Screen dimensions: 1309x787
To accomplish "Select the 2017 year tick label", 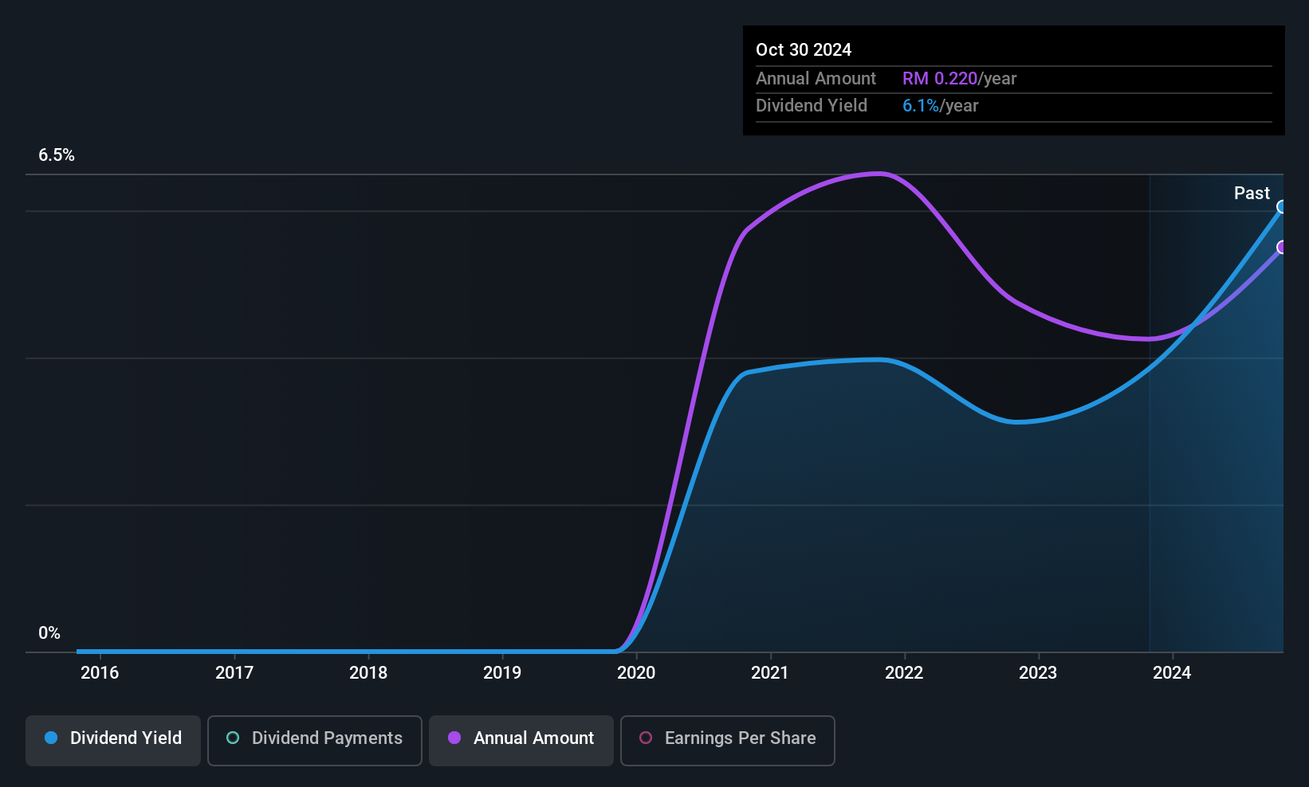I will (234, 673).
